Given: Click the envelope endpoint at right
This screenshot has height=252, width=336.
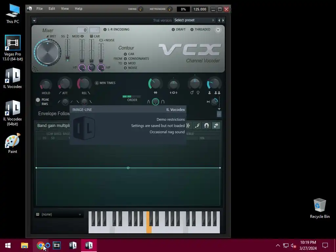Looking at the screenshot, I should [220, 168].
